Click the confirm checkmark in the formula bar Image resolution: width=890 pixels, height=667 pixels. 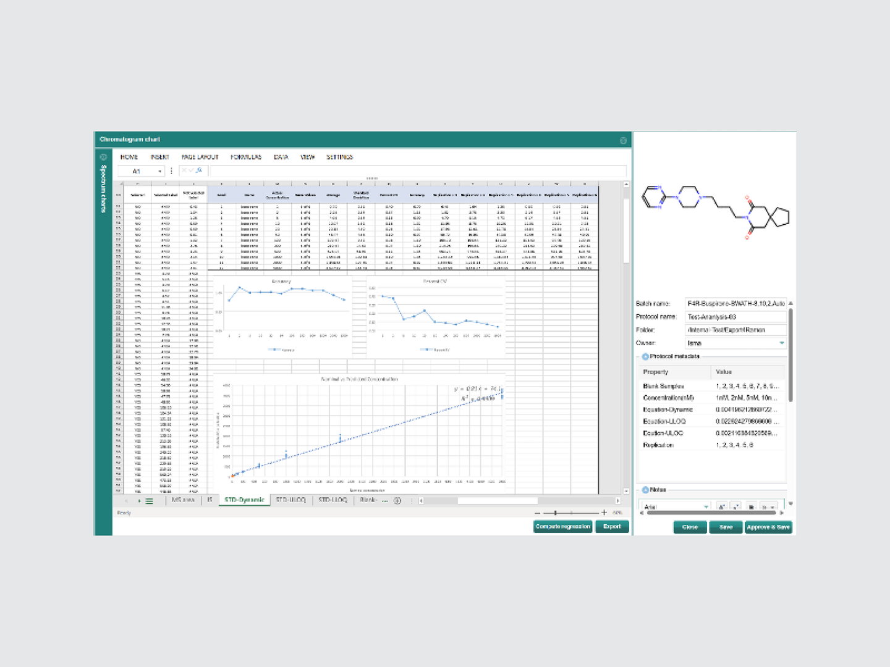192,171
